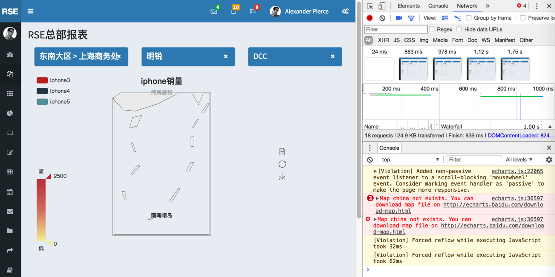Open the control sidebar gears icon

pos(345,11)
